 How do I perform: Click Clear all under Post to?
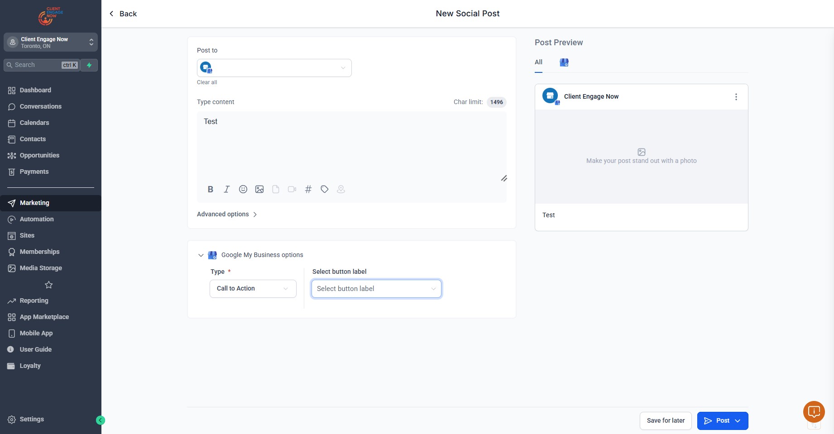207,82
